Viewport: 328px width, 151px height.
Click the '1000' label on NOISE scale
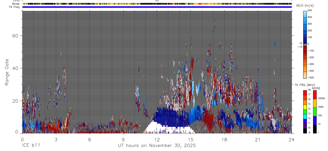[321, 107]
